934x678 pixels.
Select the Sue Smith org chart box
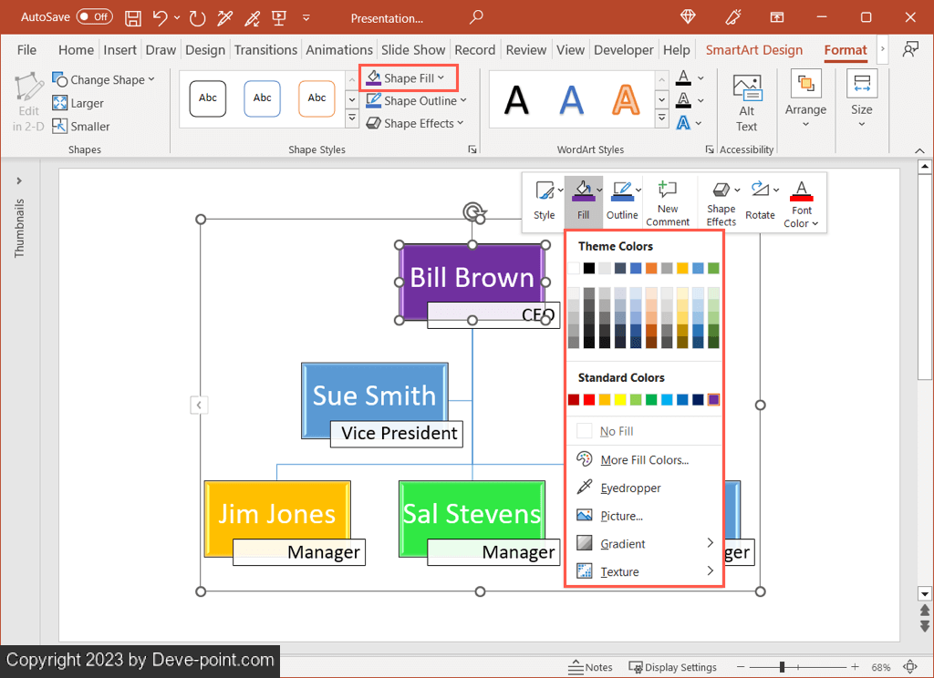(374, 394)
